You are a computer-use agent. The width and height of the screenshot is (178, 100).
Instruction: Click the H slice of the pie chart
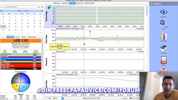[x=25, y=78]
